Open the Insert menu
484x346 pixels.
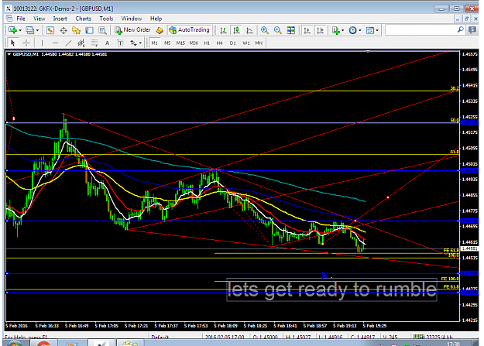[60, 19]
